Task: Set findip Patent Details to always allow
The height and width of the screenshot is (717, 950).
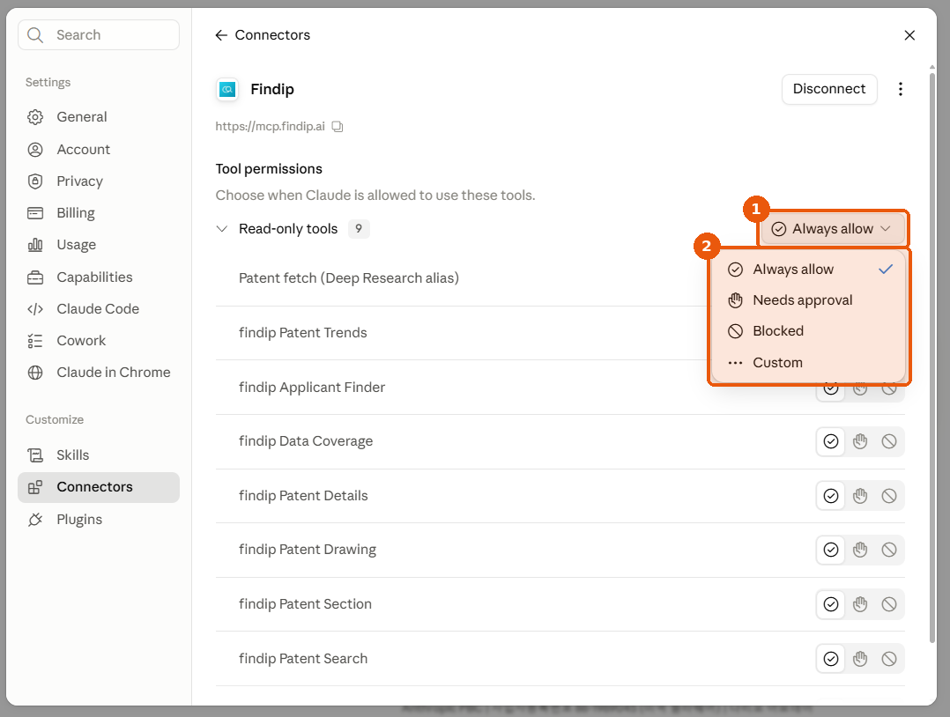Action: (x=831, y=496)
